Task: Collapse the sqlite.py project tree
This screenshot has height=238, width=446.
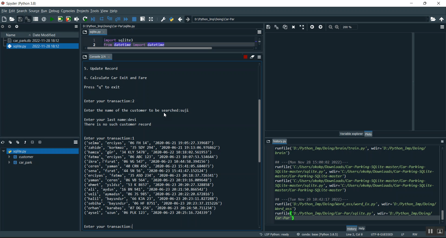Action: coord(3,151)
